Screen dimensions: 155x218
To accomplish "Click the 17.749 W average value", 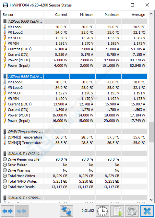I will (137, 121).
